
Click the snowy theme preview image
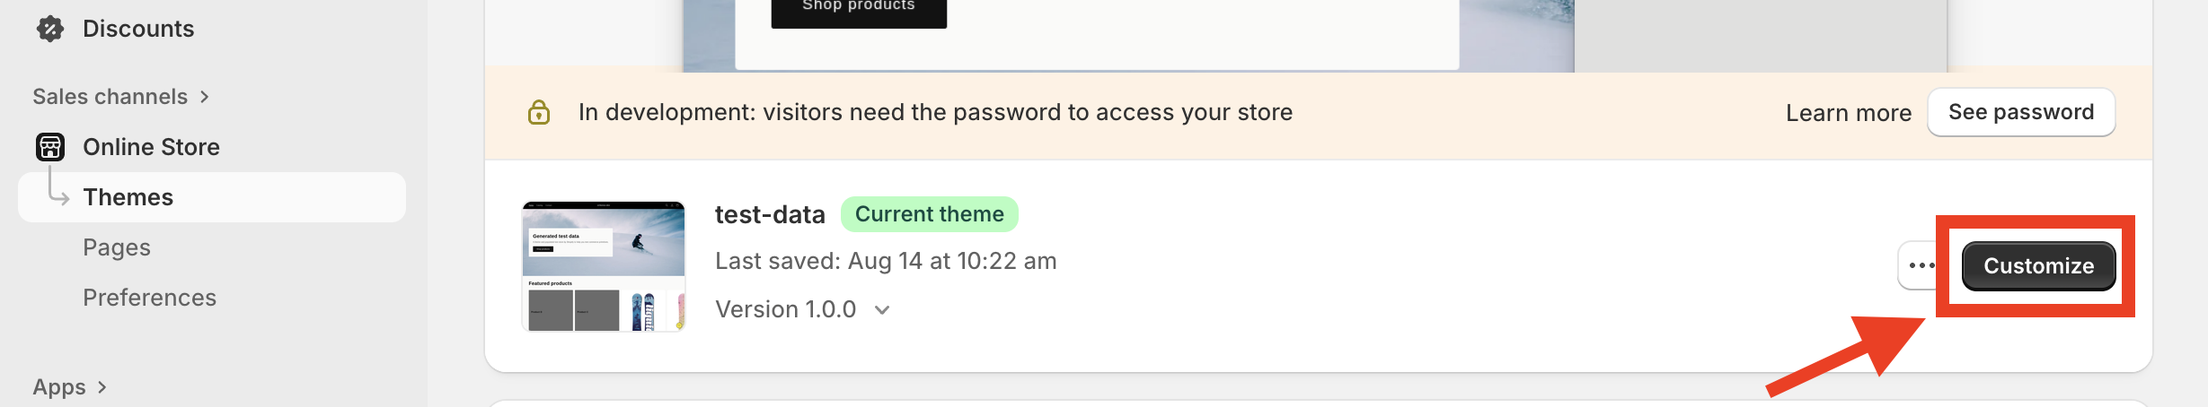point(1516,36)
